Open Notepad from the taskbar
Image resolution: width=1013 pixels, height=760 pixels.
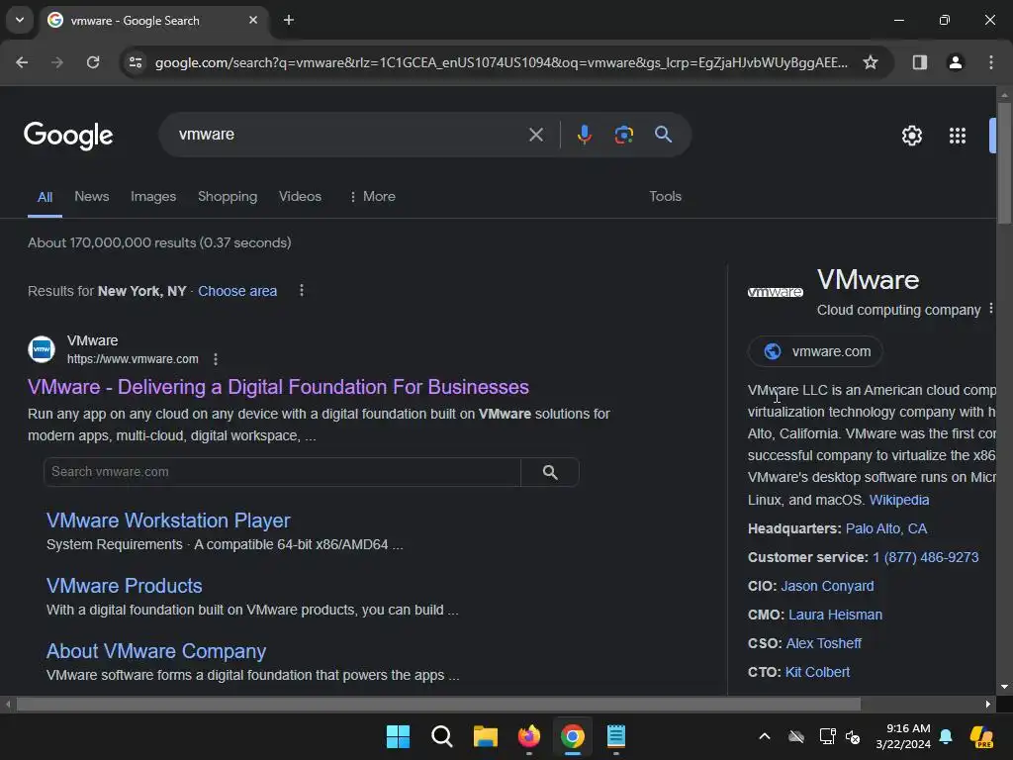615,736
